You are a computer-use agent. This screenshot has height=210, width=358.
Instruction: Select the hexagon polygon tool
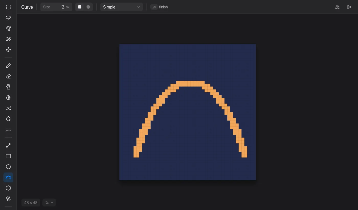(8, 188)
